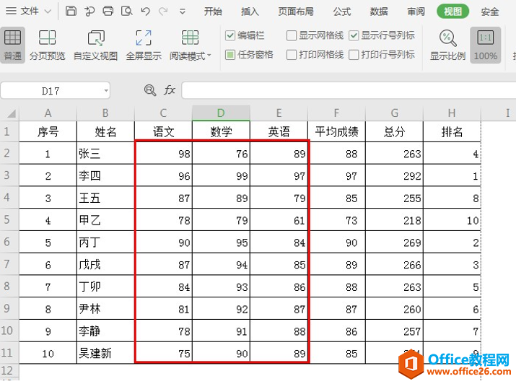The width and height of the screenshot is (516, 384).
Task: Select the 视图 tab
Action: [452, 12]
